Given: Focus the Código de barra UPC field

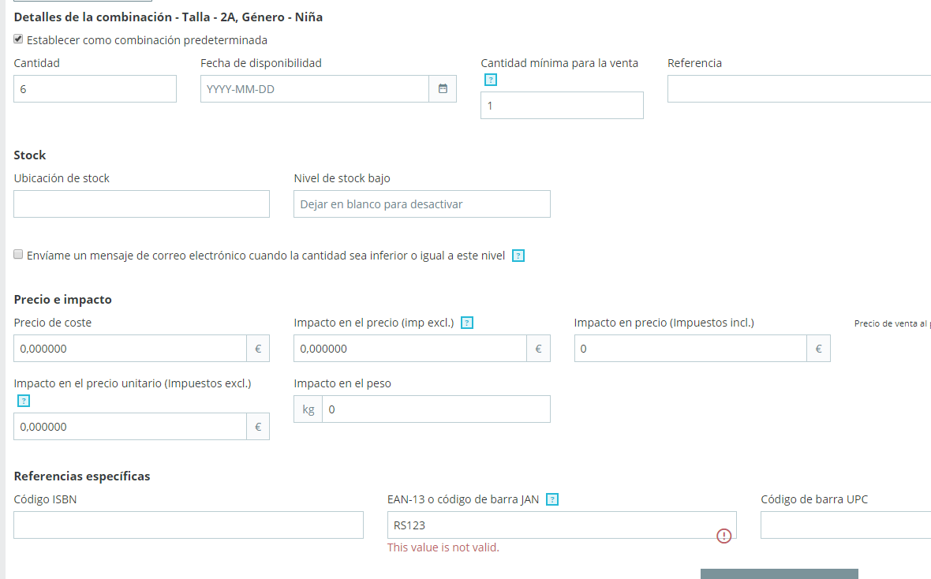Looking at the screenshot, I should [x=845, y=525].
